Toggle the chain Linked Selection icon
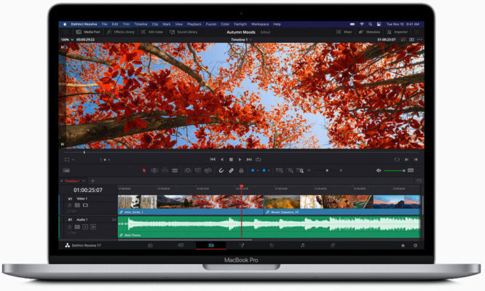This screenshot has width=485, height=291. [231, 170]
